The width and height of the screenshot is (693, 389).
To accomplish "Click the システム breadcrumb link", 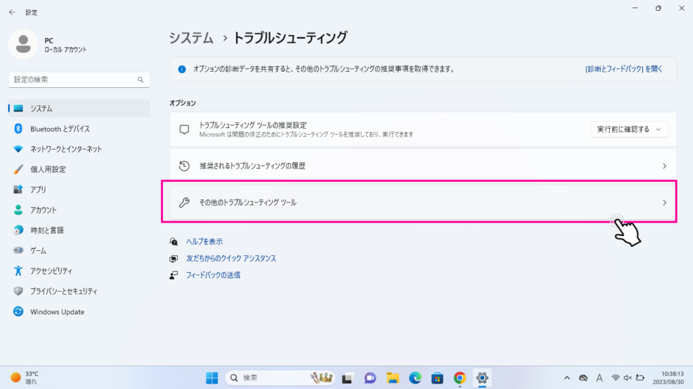I will pos(191,38).
